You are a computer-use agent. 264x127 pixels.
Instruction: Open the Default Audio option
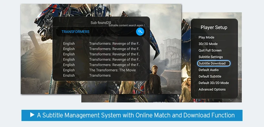(x=208, y=70)
